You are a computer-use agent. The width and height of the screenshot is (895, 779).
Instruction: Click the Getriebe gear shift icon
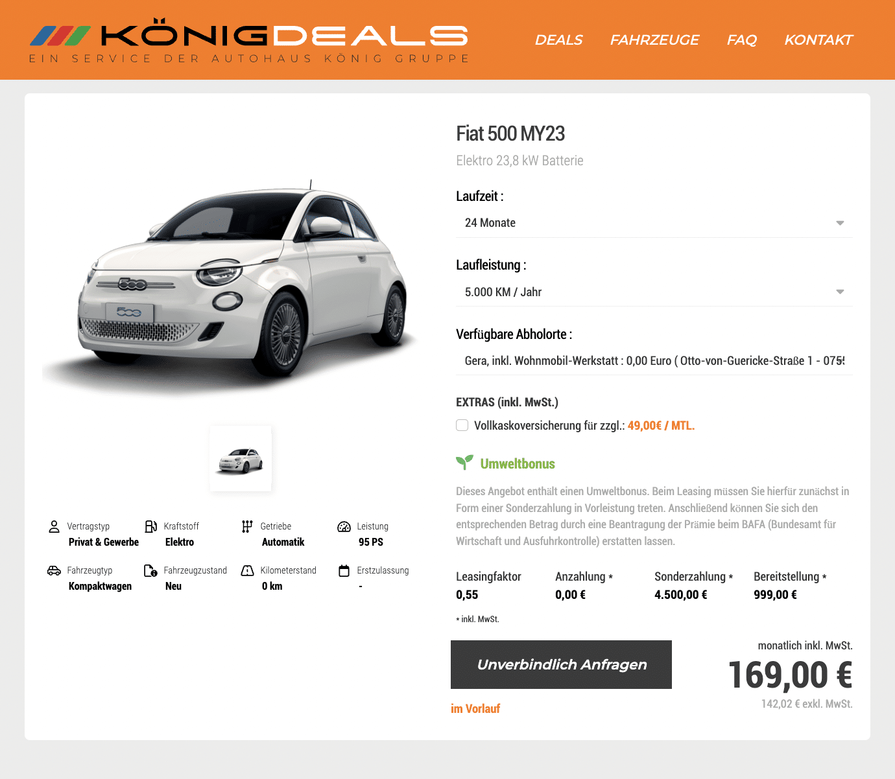click(247, 526)
